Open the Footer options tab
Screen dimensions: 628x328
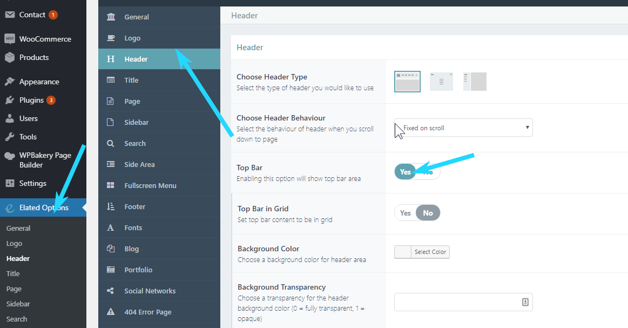click(x=159, y=206)
